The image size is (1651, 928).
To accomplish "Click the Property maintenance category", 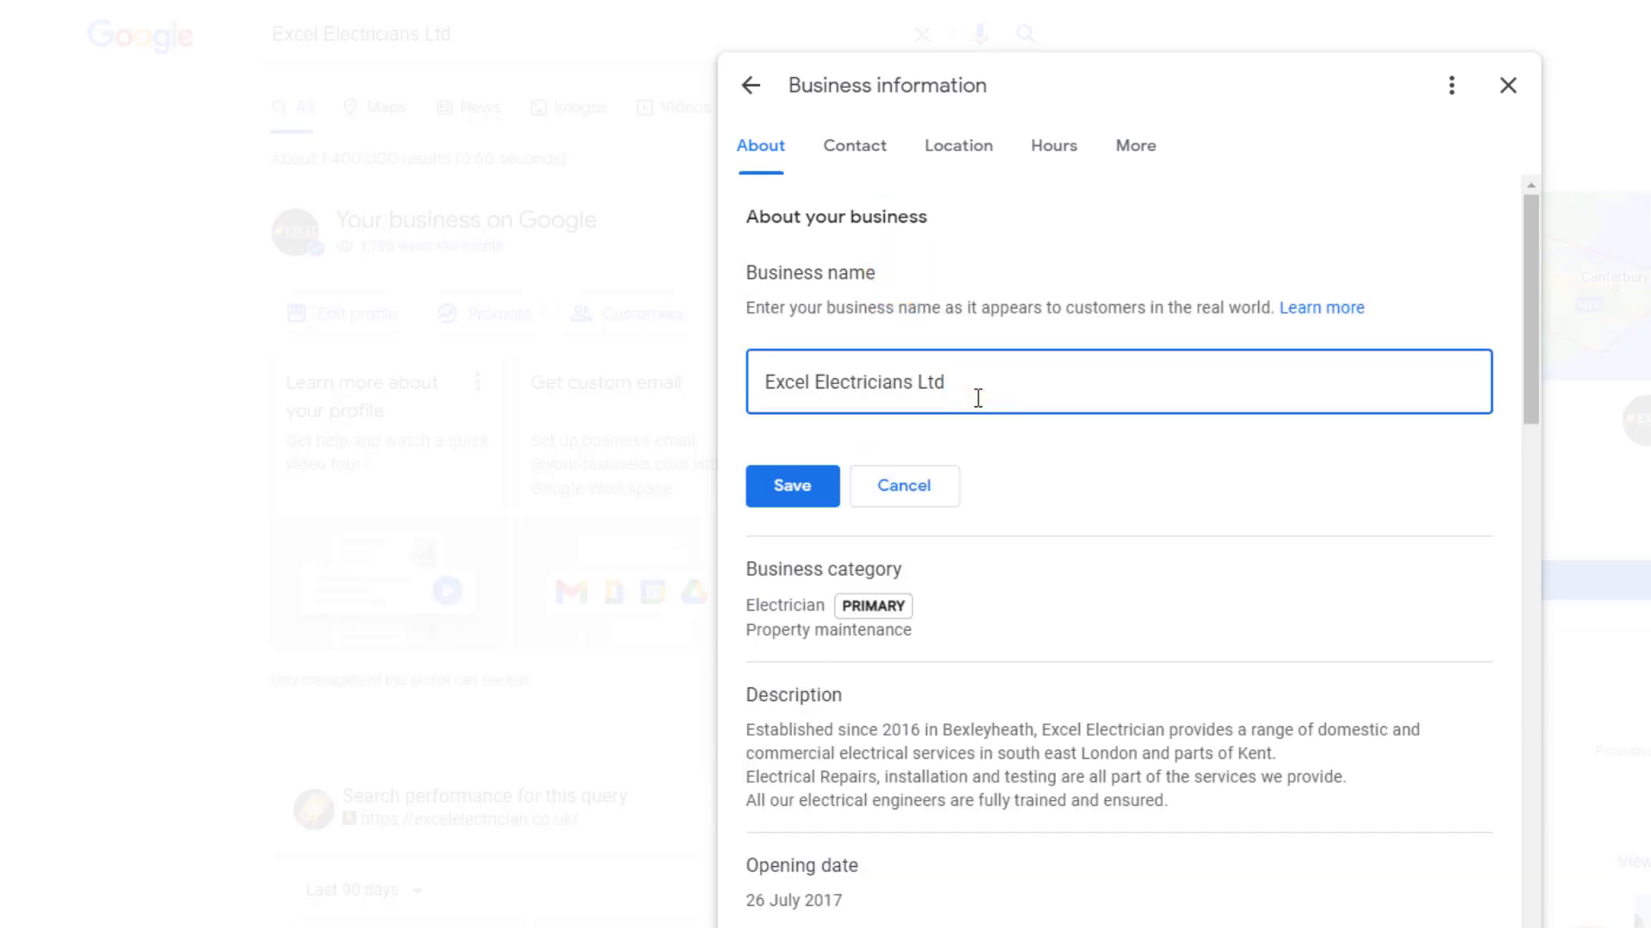I will (x=828, y=630).
